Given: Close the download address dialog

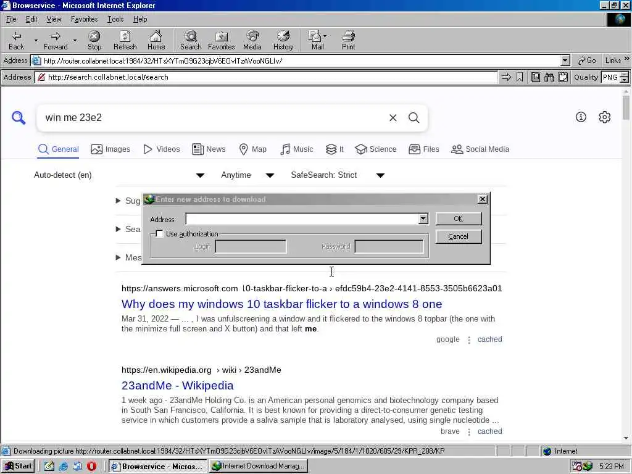Looking at the screenshot, I should (483, 199).
